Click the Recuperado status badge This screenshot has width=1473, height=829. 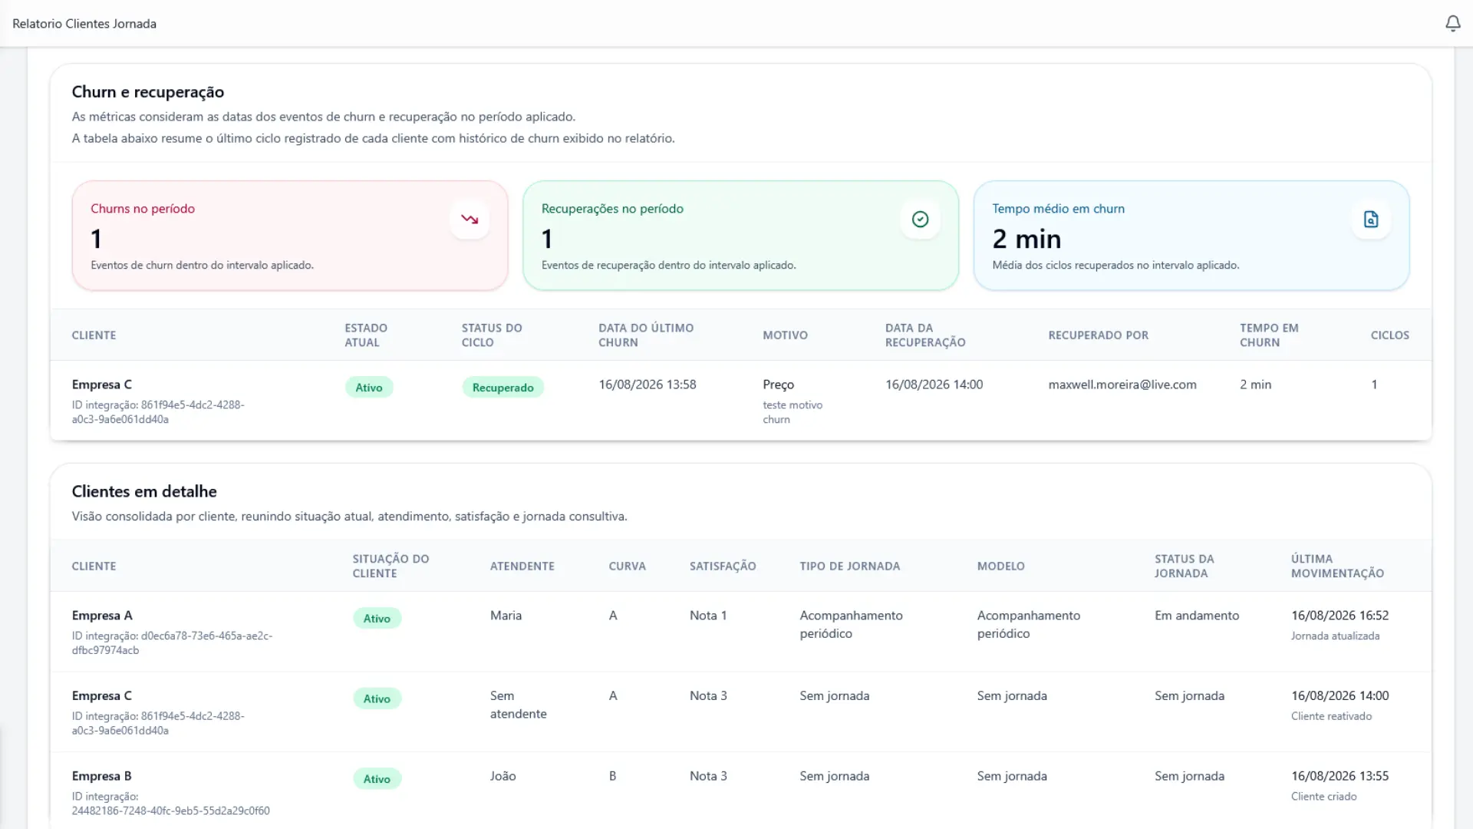503,388
